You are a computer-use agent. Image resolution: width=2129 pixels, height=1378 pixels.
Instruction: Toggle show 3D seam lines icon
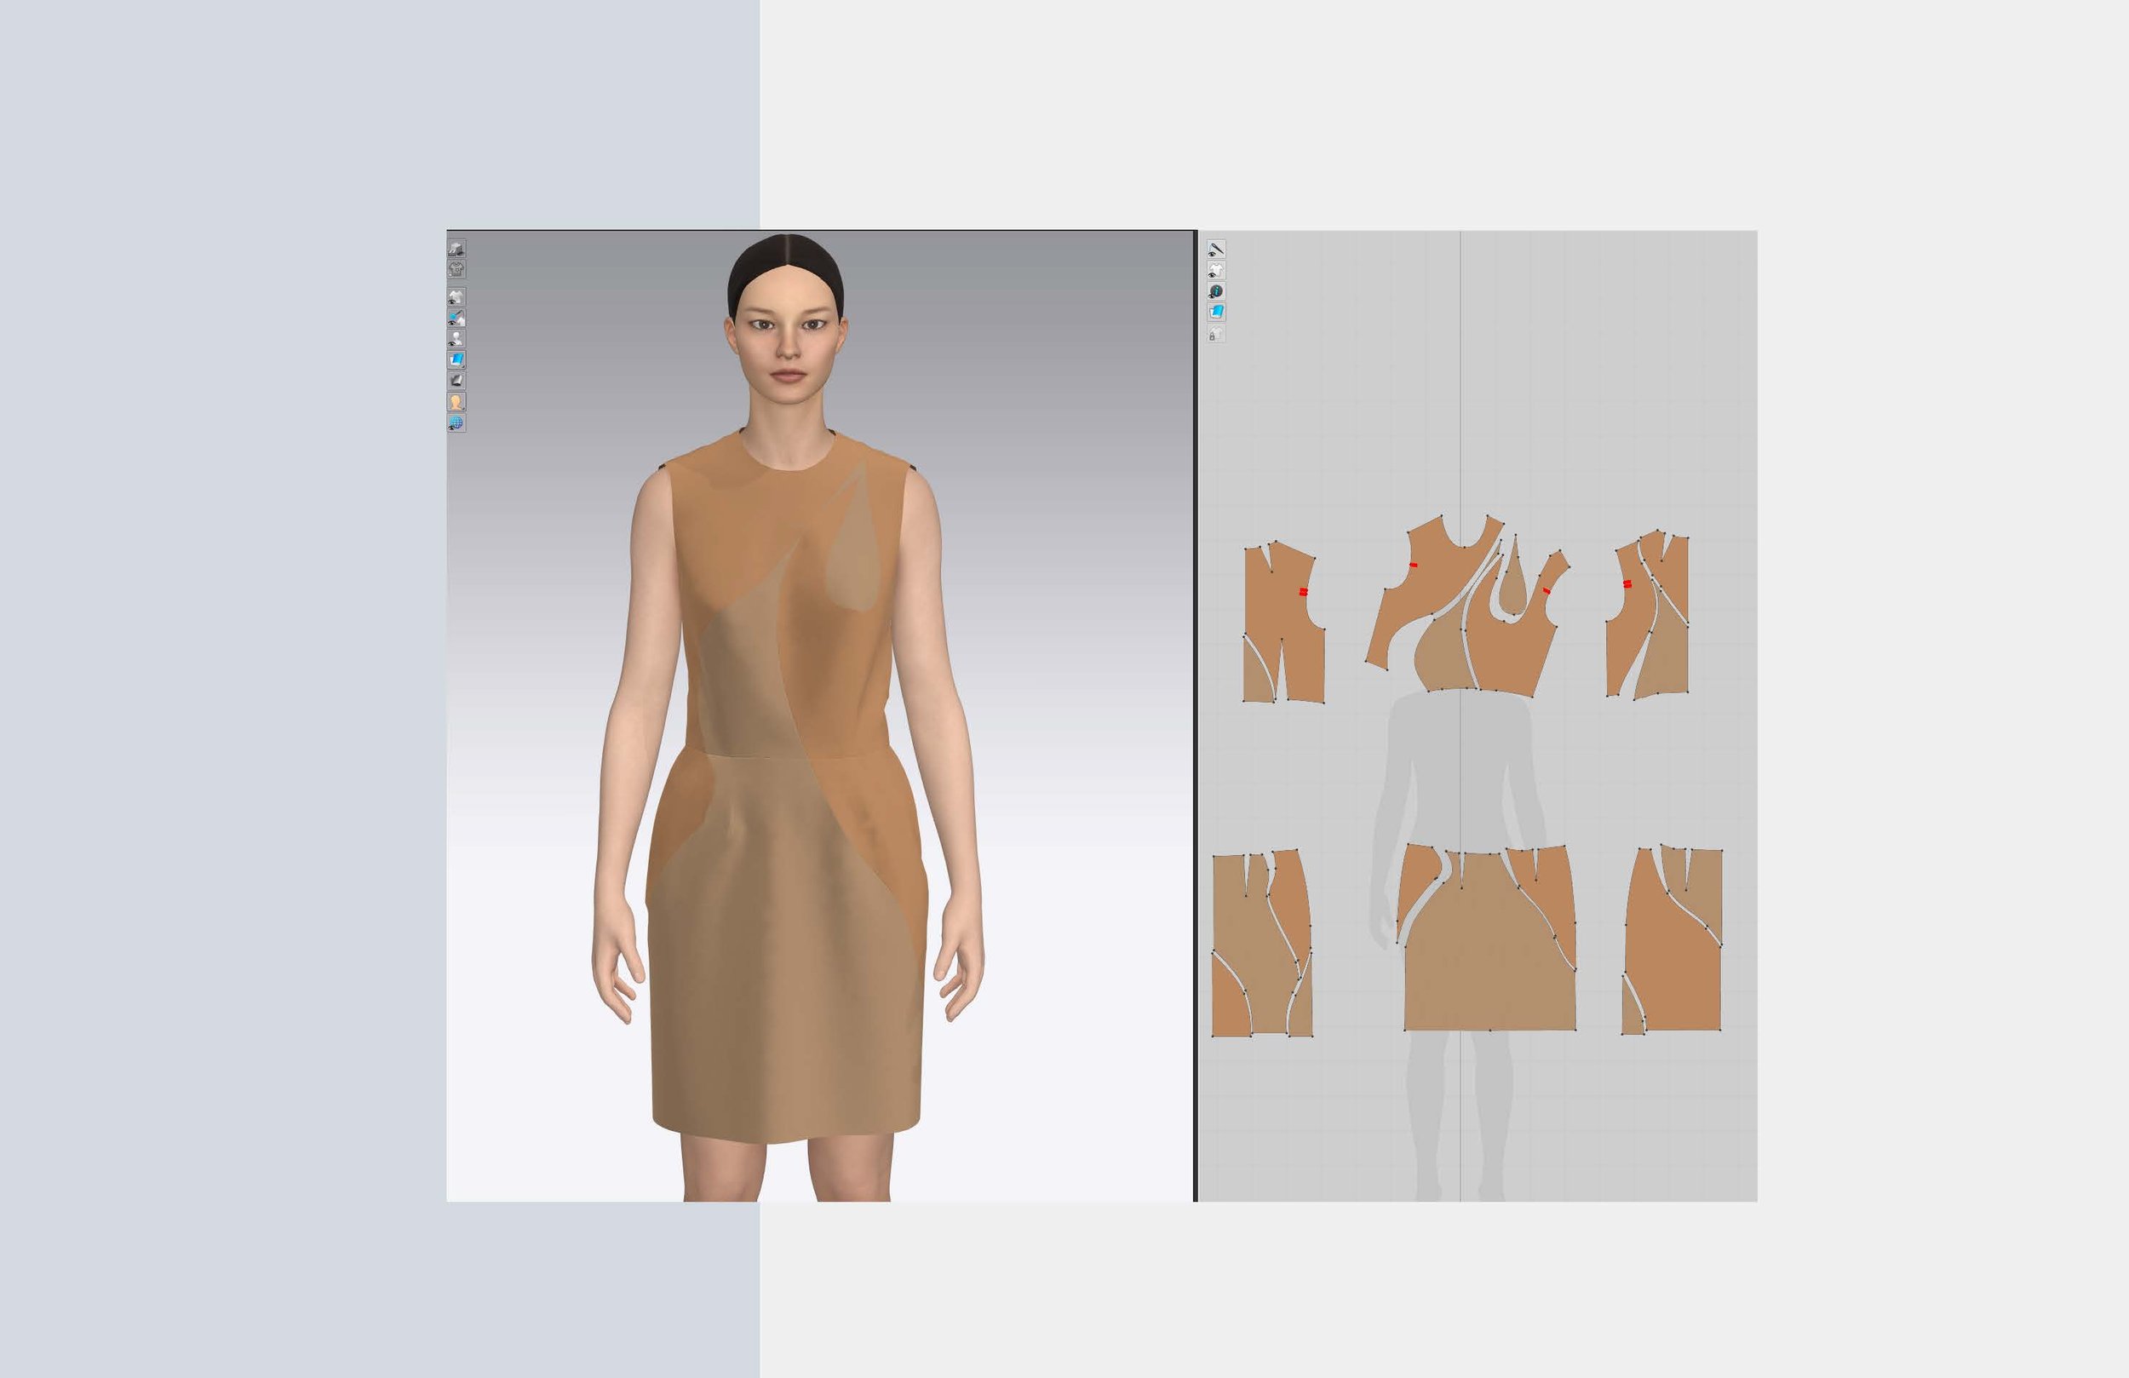click(456, 318)
